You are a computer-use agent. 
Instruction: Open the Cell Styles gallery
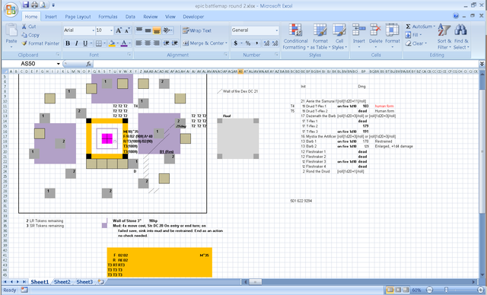(x=339, y=36)
